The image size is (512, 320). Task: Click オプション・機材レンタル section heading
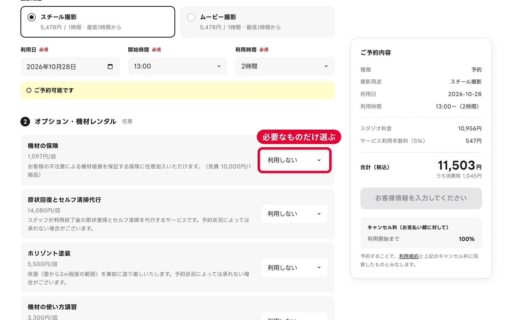pos(75,122)
